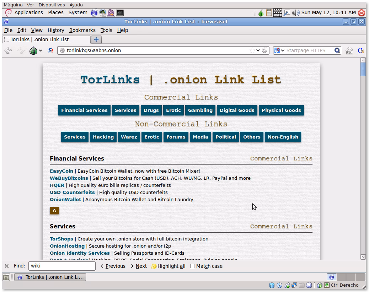Click the Physical Goods category button

281,110
